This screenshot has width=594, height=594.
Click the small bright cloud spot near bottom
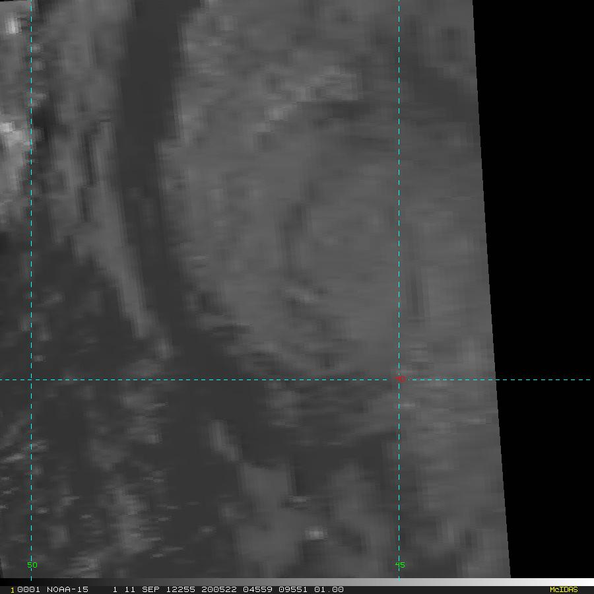315,533
